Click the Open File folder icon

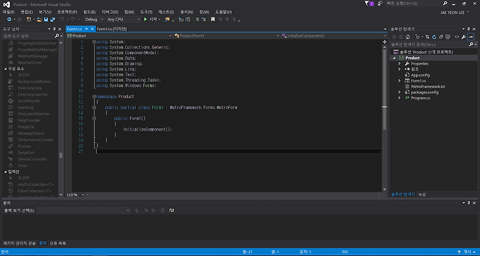[39, 19]
